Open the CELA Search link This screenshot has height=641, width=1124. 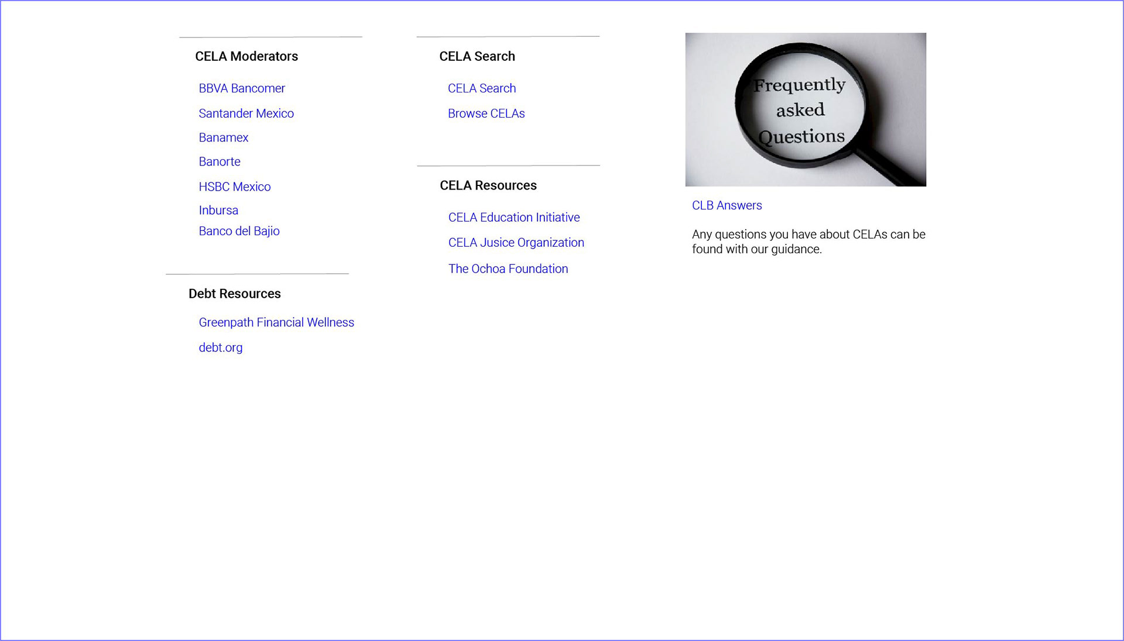482,88
